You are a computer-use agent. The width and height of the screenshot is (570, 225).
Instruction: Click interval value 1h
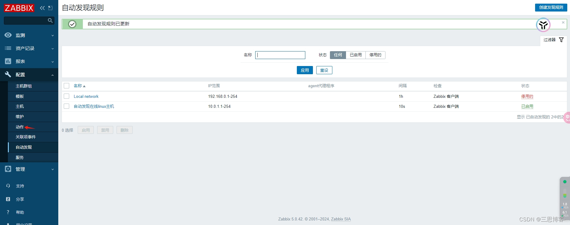click(401, 96)
